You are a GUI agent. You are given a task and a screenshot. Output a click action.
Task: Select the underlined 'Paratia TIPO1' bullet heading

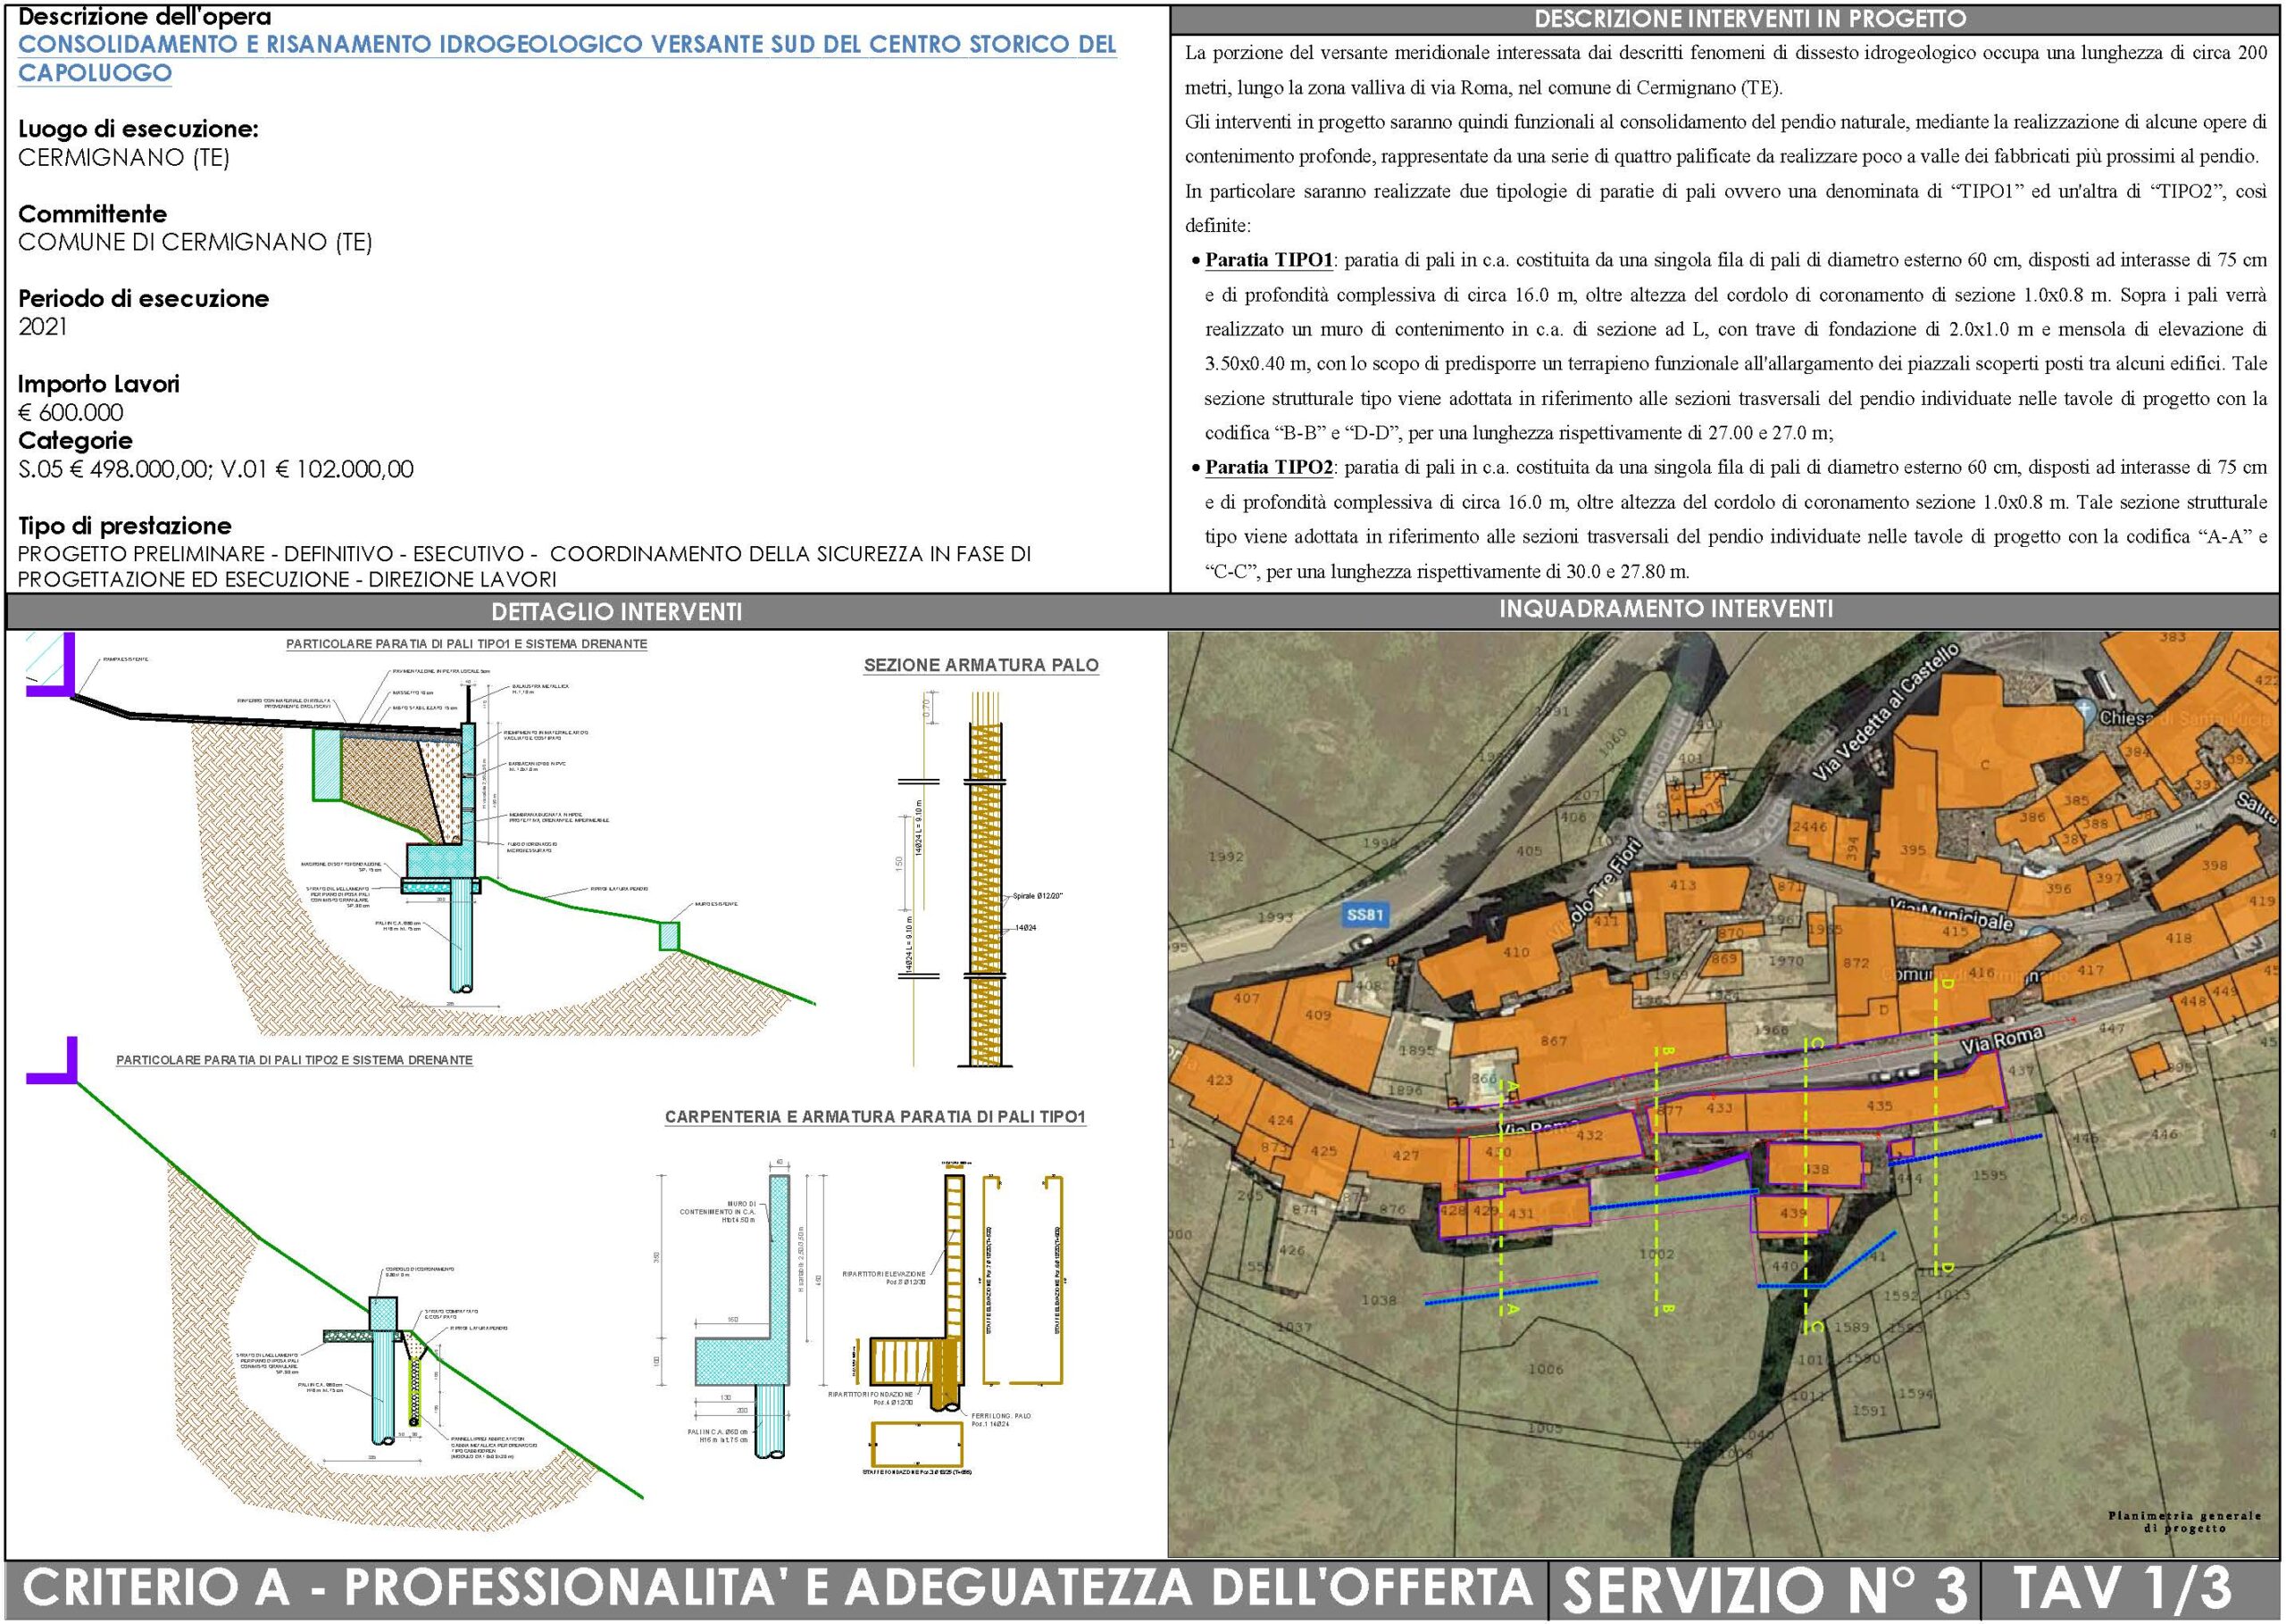[1269, 260]
